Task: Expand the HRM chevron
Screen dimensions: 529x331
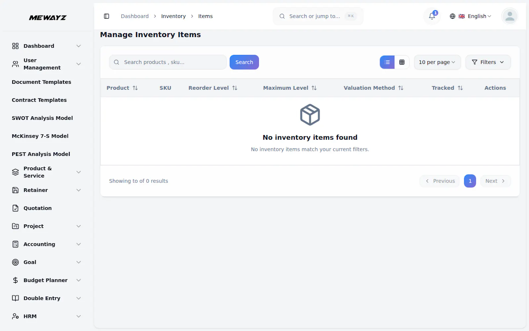Action: point(79,316)
